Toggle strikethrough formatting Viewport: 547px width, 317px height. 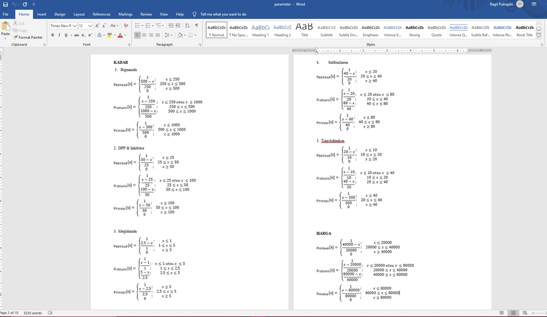point(76,35)
